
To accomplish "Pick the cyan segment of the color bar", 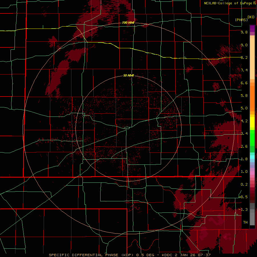I will [252, 157].
